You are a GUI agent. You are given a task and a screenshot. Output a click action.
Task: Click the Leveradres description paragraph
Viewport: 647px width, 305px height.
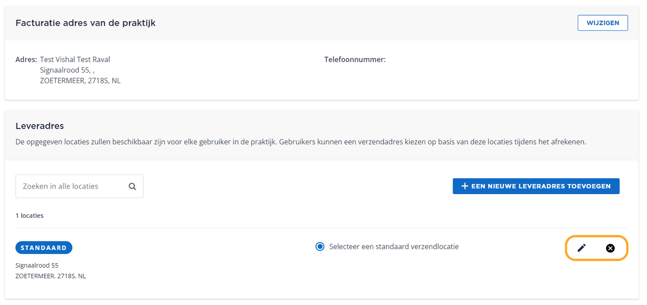click(301, 142)
